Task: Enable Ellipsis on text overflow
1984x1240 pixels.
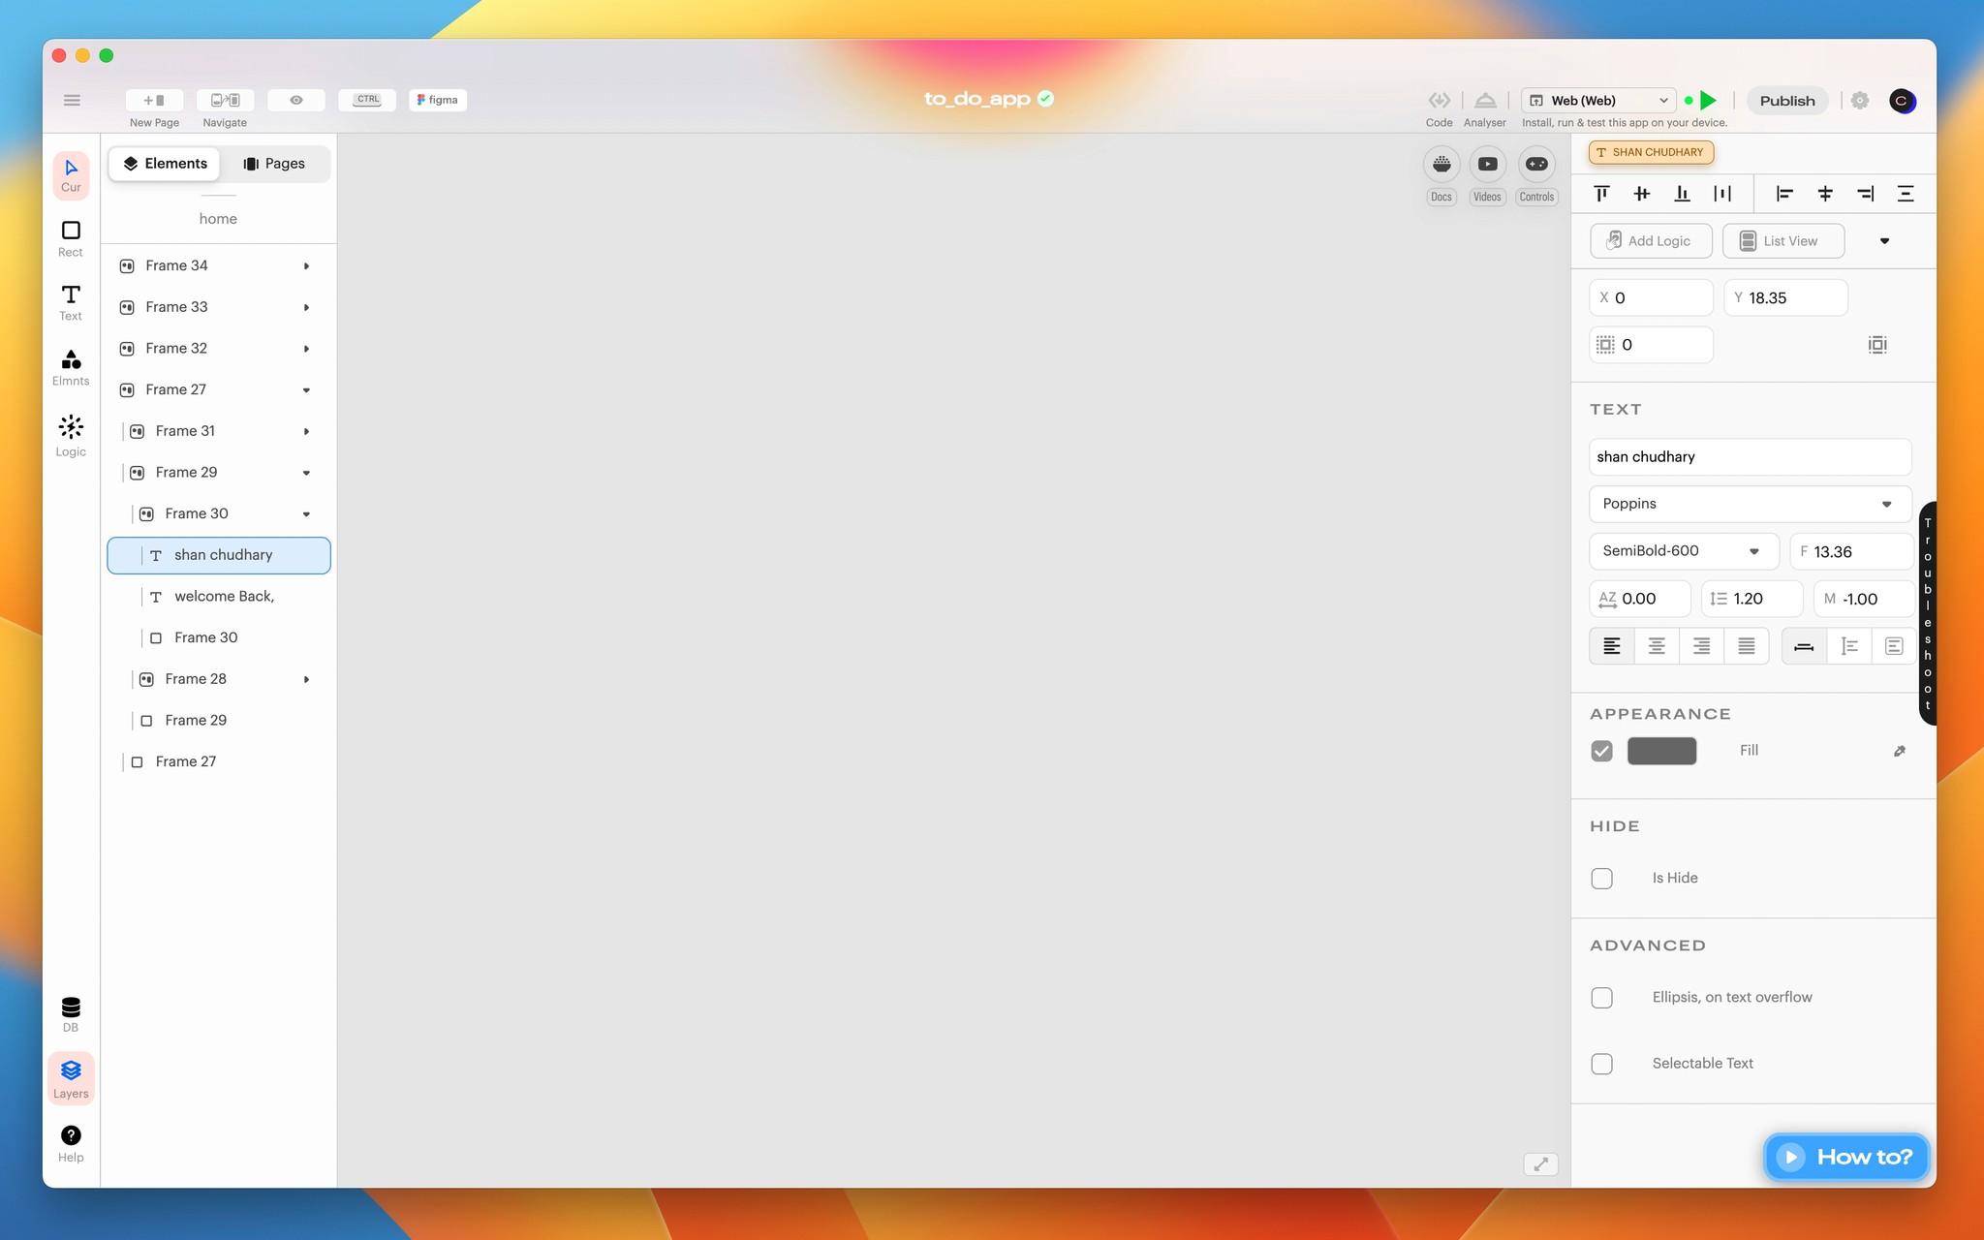Action: point(1602,998)
